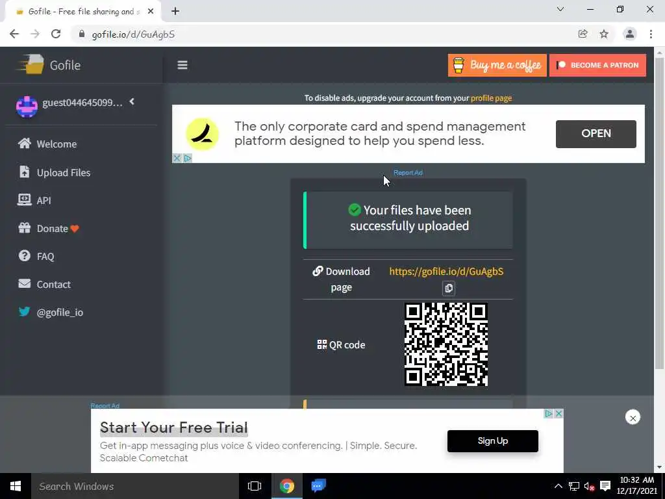Viewport: 665px width, 499px height.
Task: Open the Donate page
Action: (48, 228)
